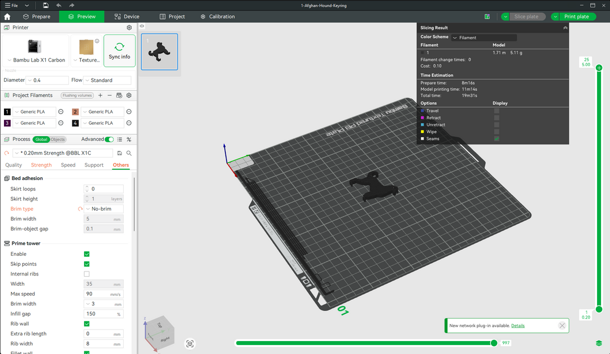Open the Strength settings tab

[x=41, y=165]
